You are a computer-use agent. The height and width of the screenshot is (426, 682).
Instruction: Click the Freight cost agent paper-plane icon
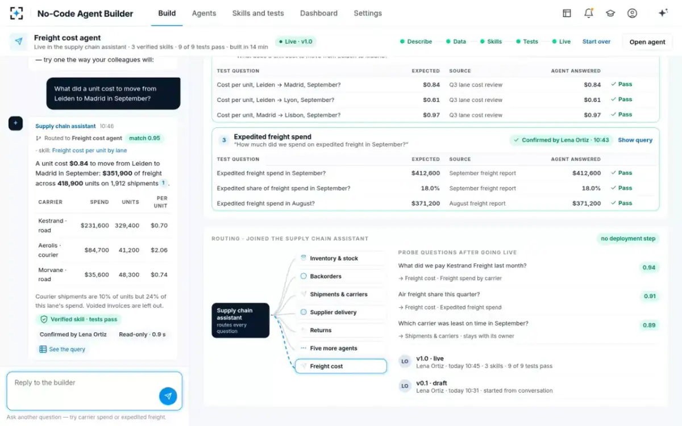[19, 41]
